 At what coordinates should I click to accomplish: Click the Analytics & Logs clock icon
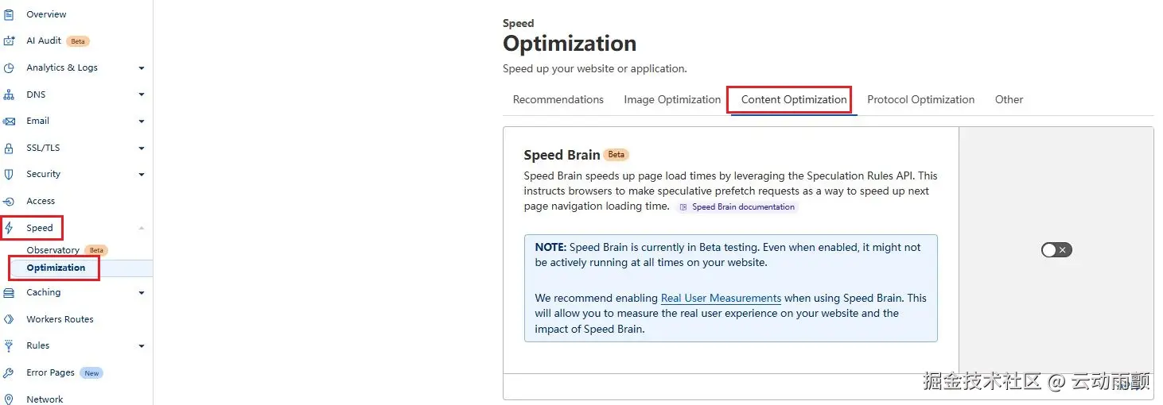[x=9, y=68]
